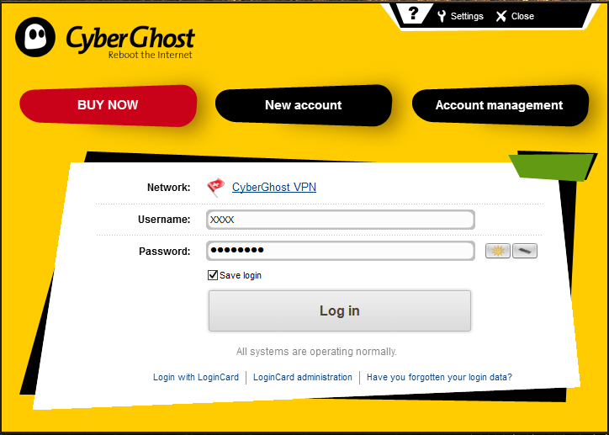Click Have you forgotten your login data
Viewport: 609px width, 435px height.
(x=439, y=377)
